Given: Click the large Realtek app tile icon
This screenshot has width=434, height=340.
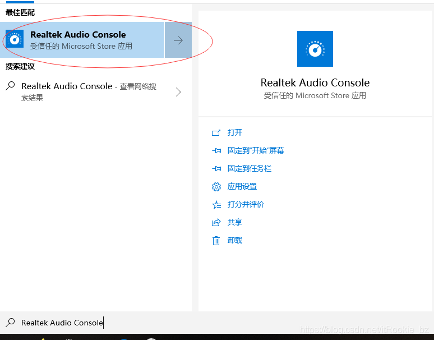Looking at the screenshot, I should coord(315,49).
